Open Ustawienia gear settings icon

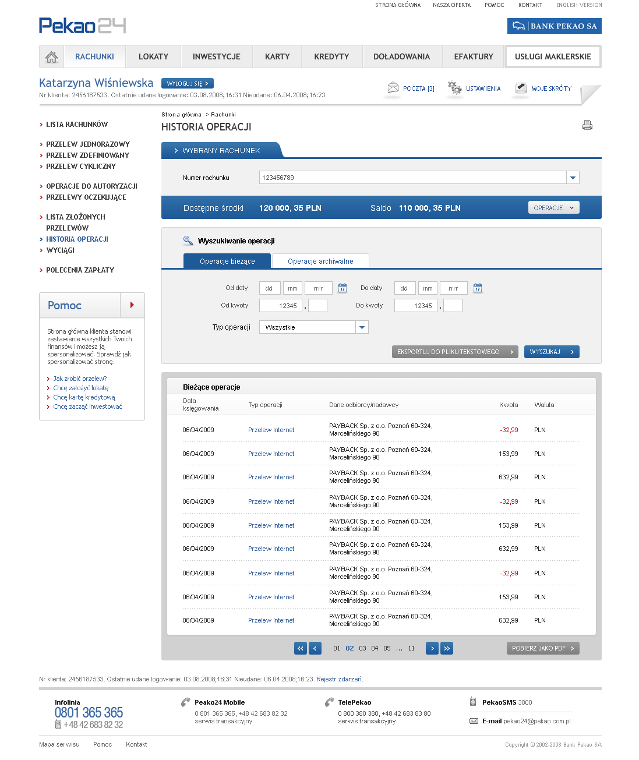(x=454, y=88)
